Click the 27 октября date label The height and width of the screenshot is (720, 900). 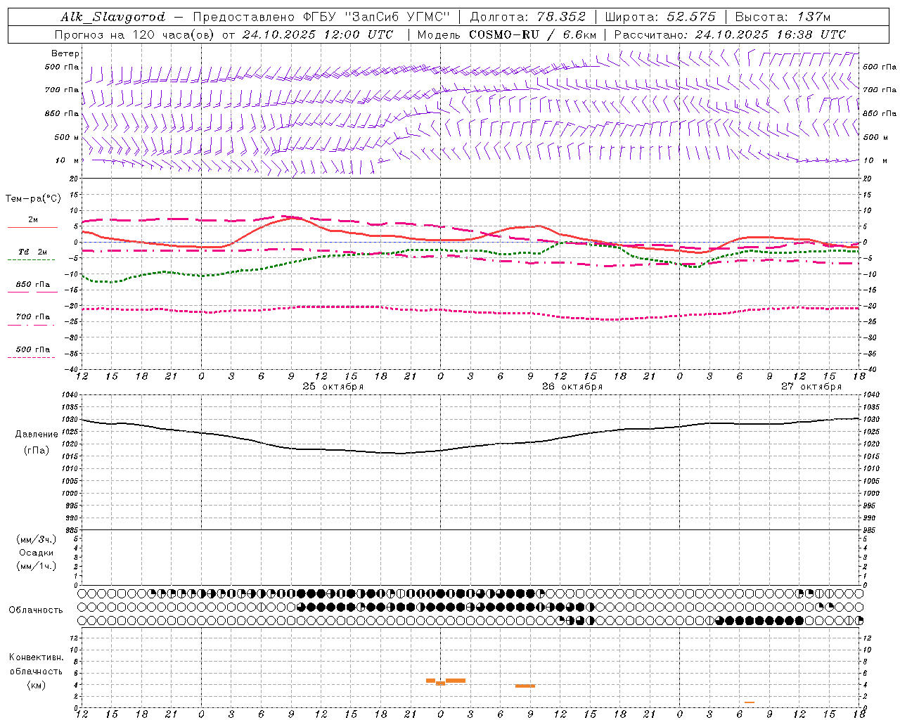click(811, 387)
